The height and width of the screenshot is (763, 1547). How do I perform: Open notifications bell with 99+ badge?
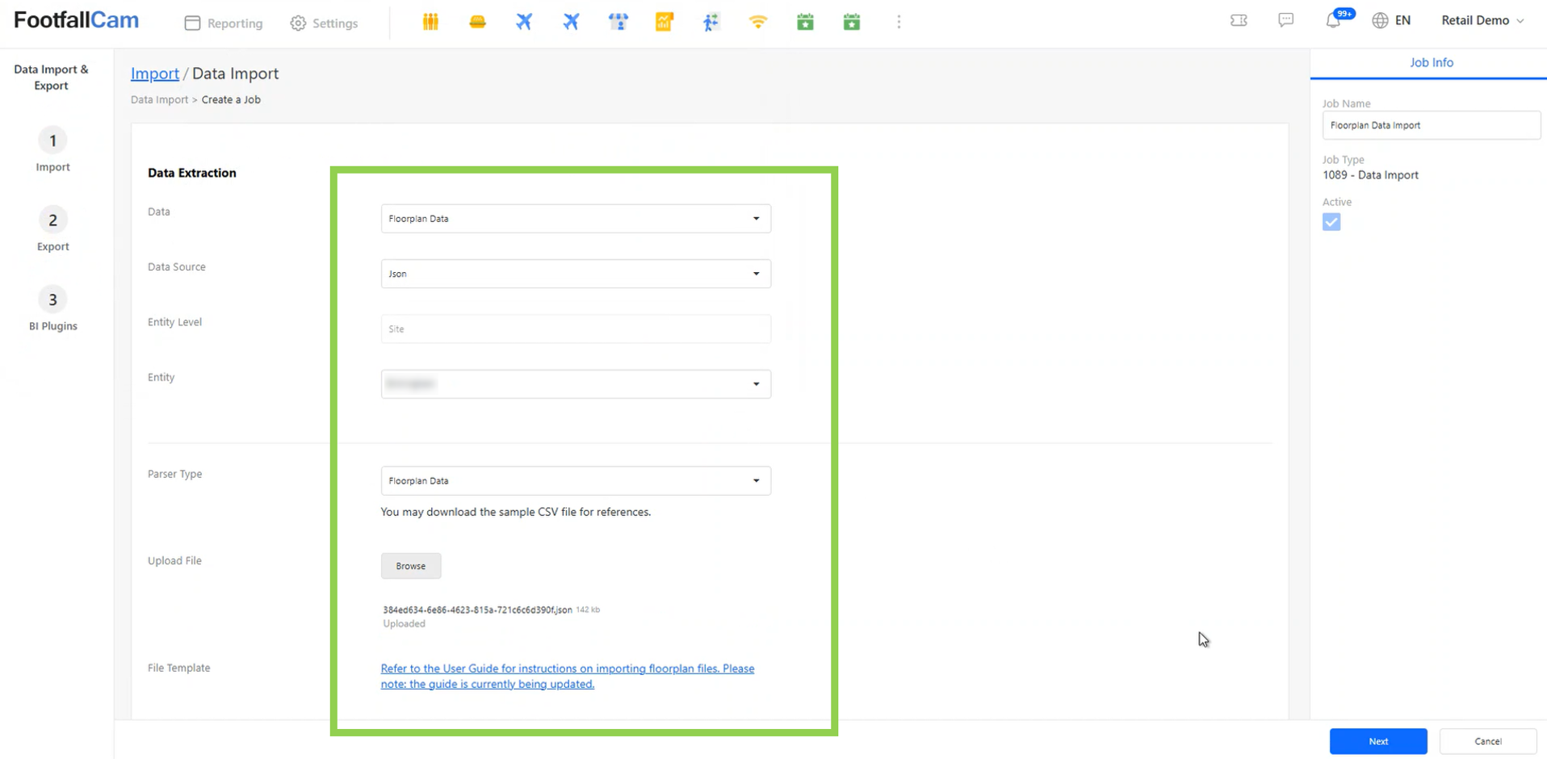click(1334, 21)
